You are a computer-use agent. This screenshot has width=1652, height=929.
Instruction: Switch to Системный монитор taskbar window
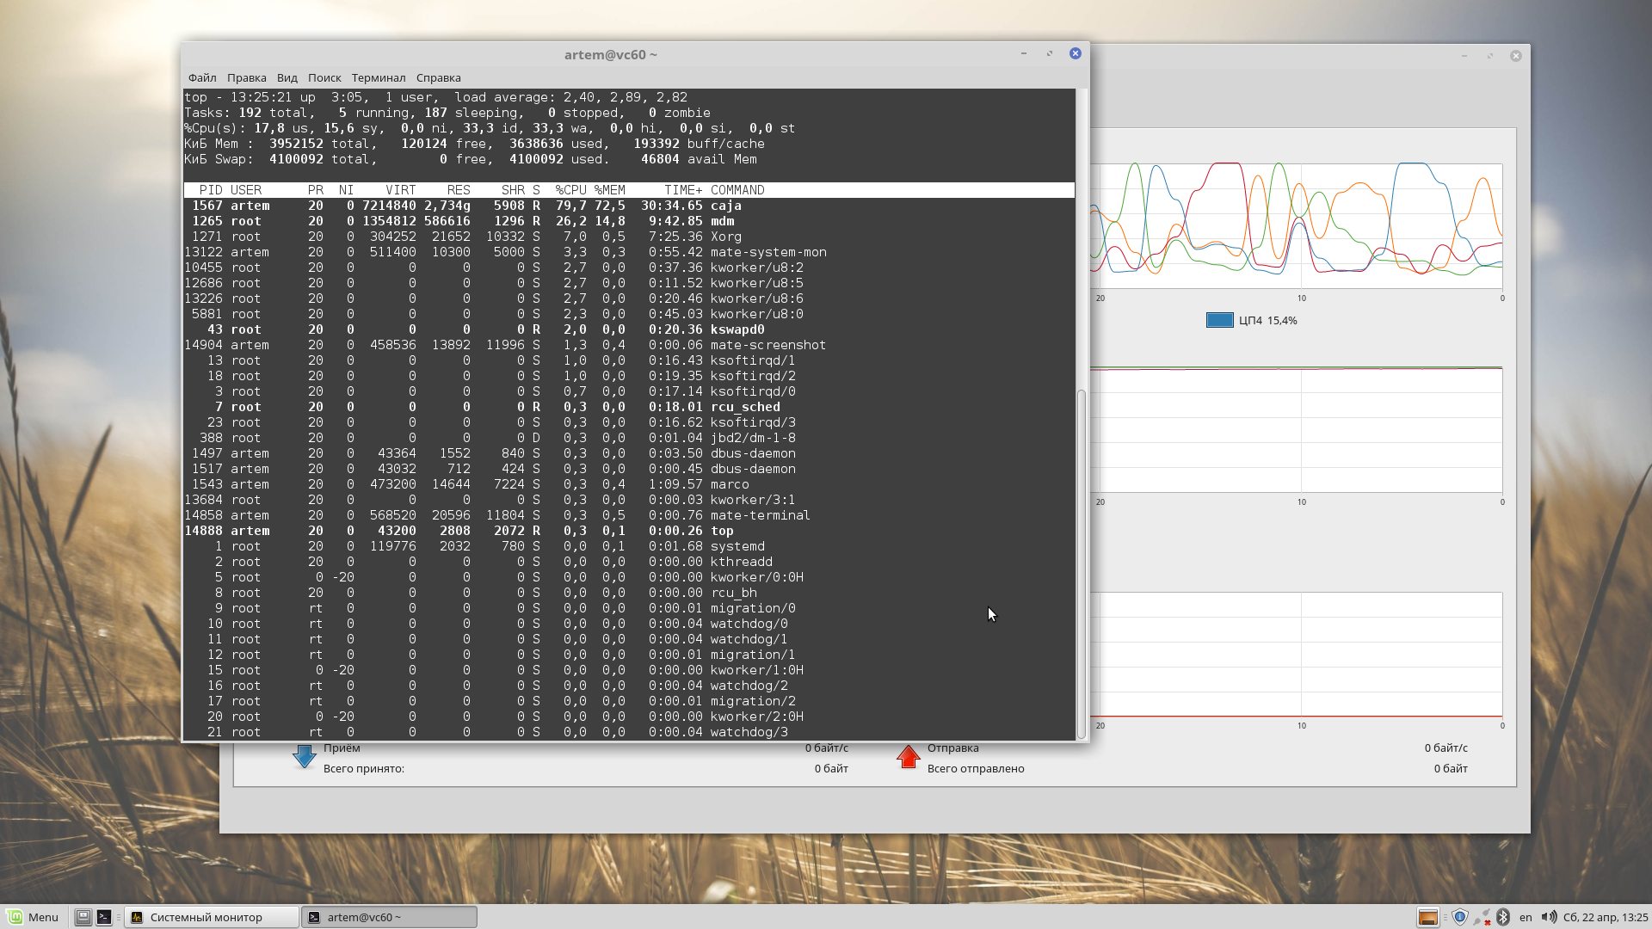212,917
